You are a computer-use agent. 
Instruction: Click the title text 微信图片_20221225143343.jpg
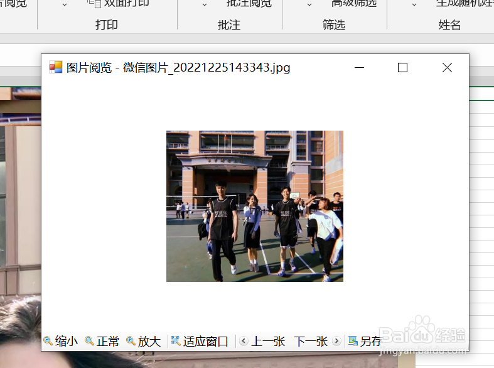point(207,68)
